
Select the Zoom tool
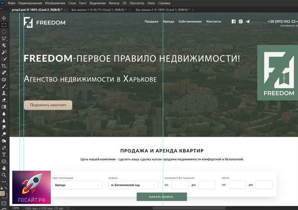4,175
